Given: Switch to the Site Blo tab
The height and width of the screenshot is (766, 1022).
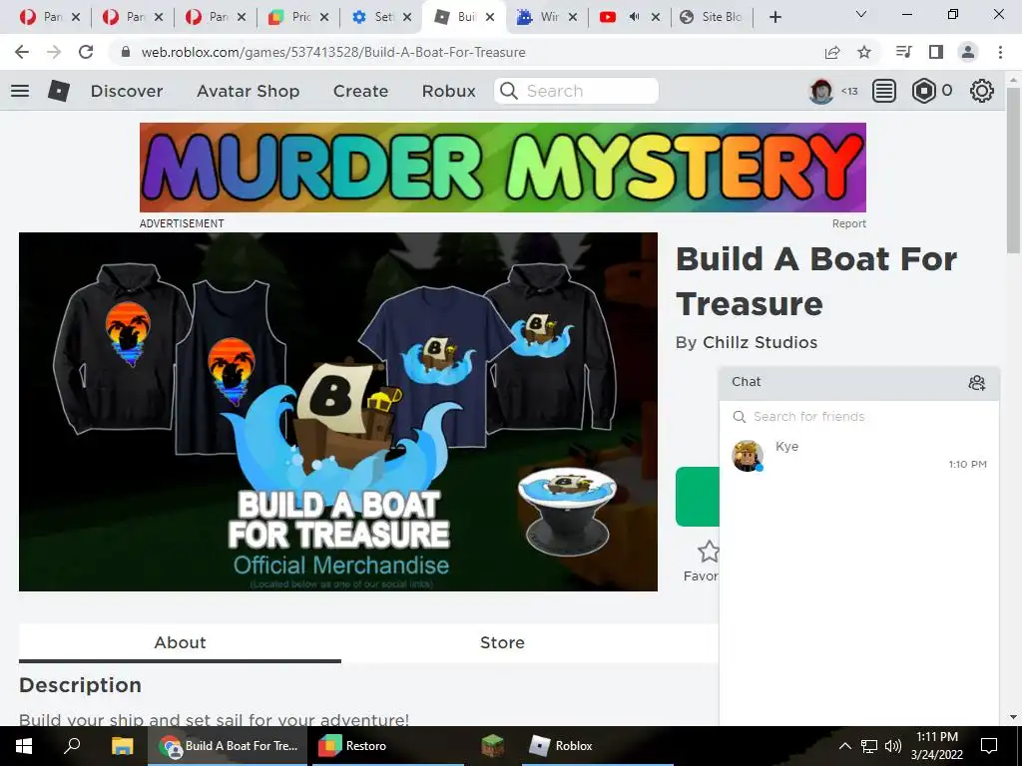Looking at the screenshot, I should tap(712, 18).
